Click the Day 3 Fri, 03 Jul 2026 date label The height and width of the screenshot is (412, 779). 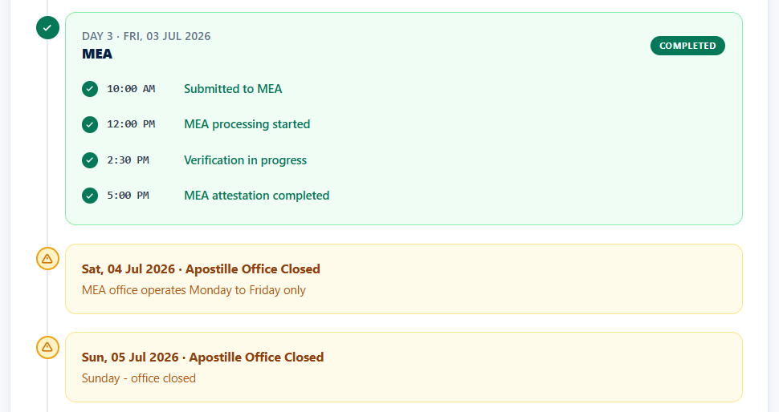146,36
